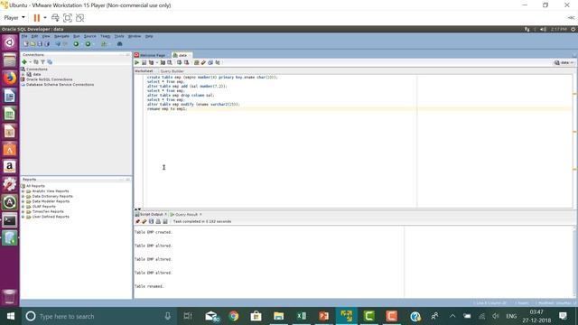Open Chrome from the Windows taskbar

pos(233,316)
